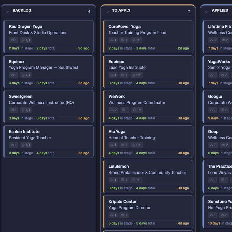Collapse the Backlog column chevron

pyautogui.click(x=8, y=12)
